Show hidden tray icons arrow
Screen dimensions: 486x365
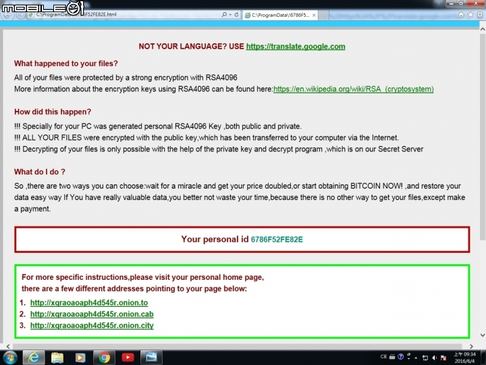click(416, 358)
